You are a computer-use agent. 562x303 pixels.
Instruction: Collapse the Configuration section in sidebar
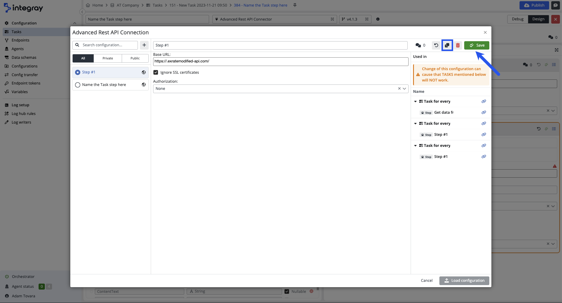tap(74, 23)
